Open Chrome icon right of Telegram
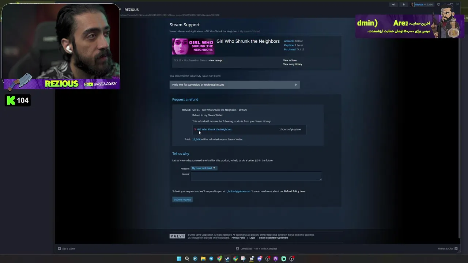Screen dimensions: 468x263 point(219,259)
